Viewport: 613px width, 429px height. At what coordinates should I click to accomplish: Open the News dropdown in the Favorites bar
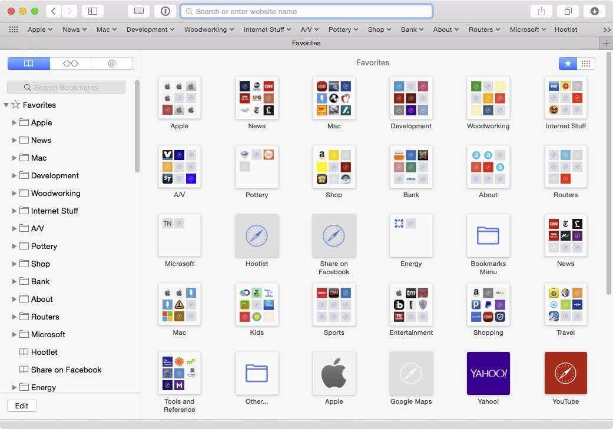coord(74,29)
